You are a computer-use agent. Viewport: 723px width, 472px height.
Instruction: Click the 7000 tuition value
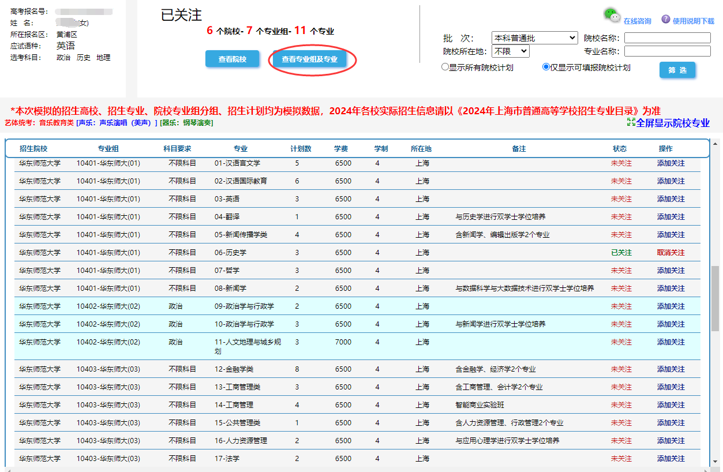[x=343, y=342]
